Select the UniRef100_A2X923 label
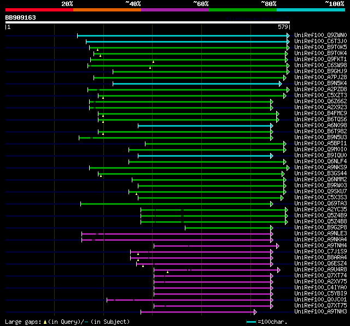The width and height of the screenshot is (350, 326). pos(320,108)
